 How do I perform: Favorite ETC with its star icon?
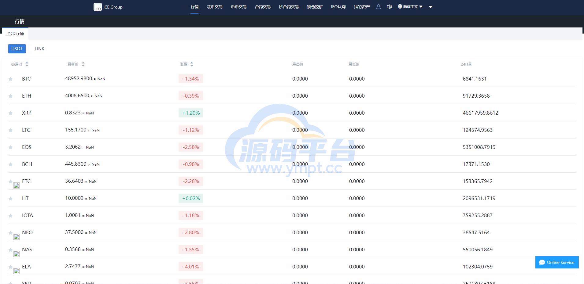(10, 181)
